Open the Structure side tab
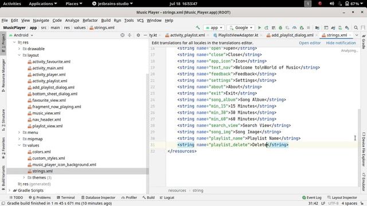The image size is (367, 206). (x=3, y=120)
